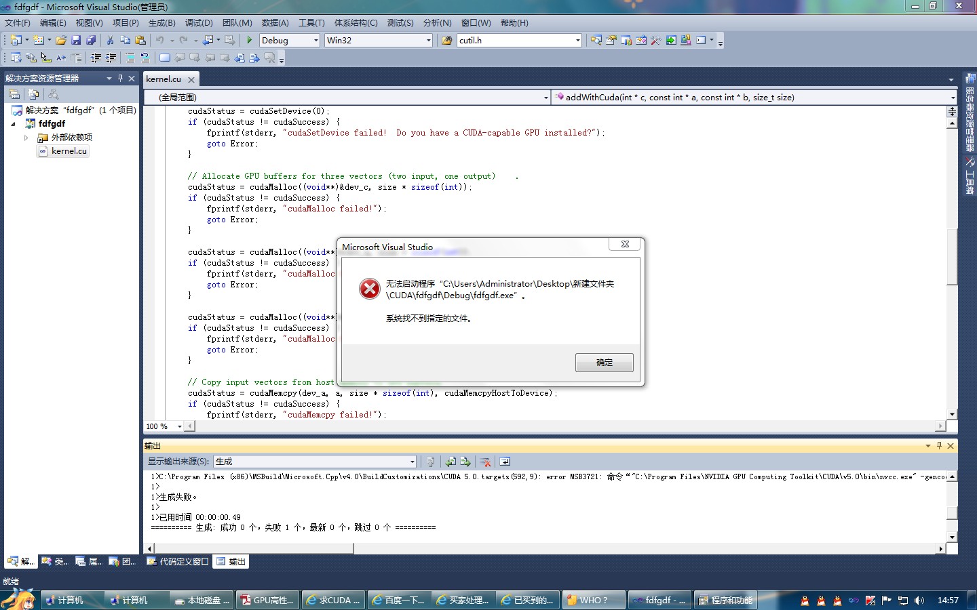Screen dimensions: 977x610
Task: Click the code editor vertical scrollbar thumb
Action: pyautogui.click(x=952, y=256)
